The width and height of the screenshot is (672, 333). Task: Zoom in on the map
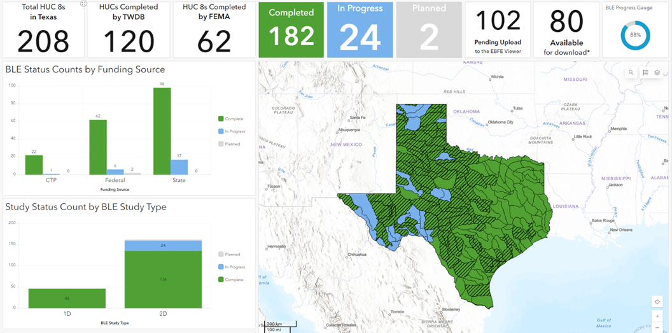coord(657,316)
